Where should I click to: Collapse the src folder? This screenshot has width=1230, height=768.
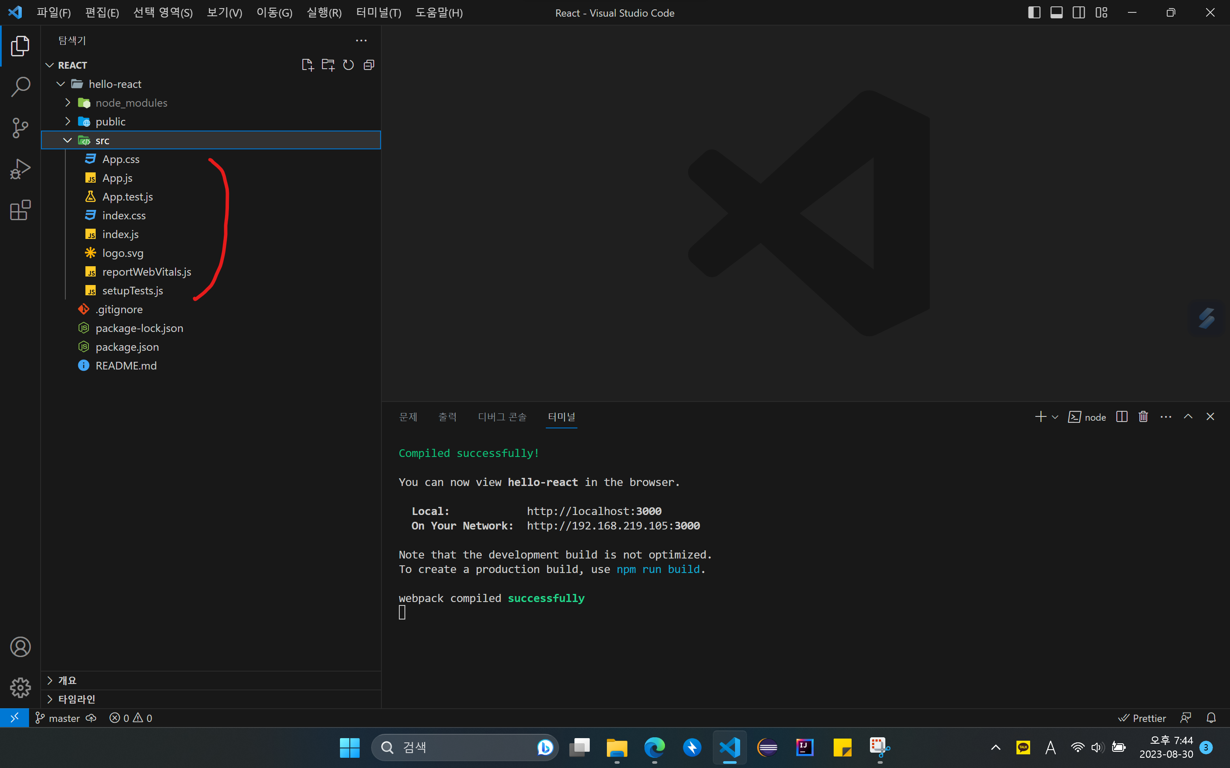tap(67, 140)
